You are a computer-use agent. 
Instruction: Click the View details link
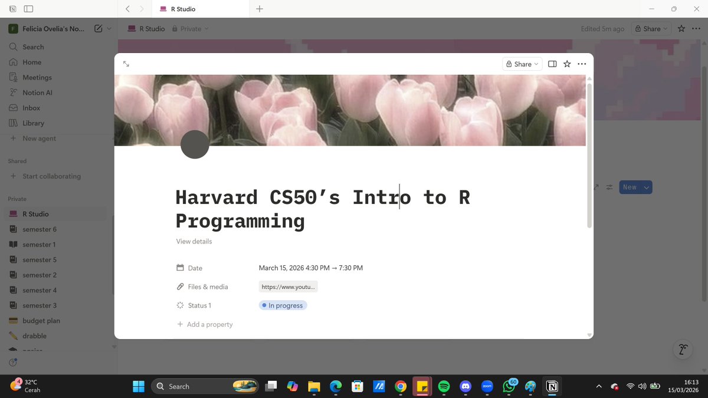point(194,241)
